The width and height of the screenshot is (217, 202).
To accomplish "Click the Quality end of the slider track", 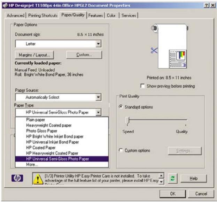I will pyautogui.click(x=186, y=120).
